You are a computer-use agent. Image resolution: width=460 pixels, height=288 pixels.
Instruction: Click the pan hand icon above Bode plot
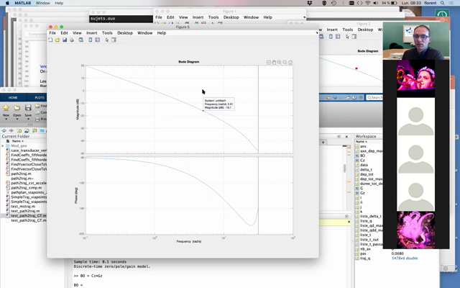click(275, 63)
